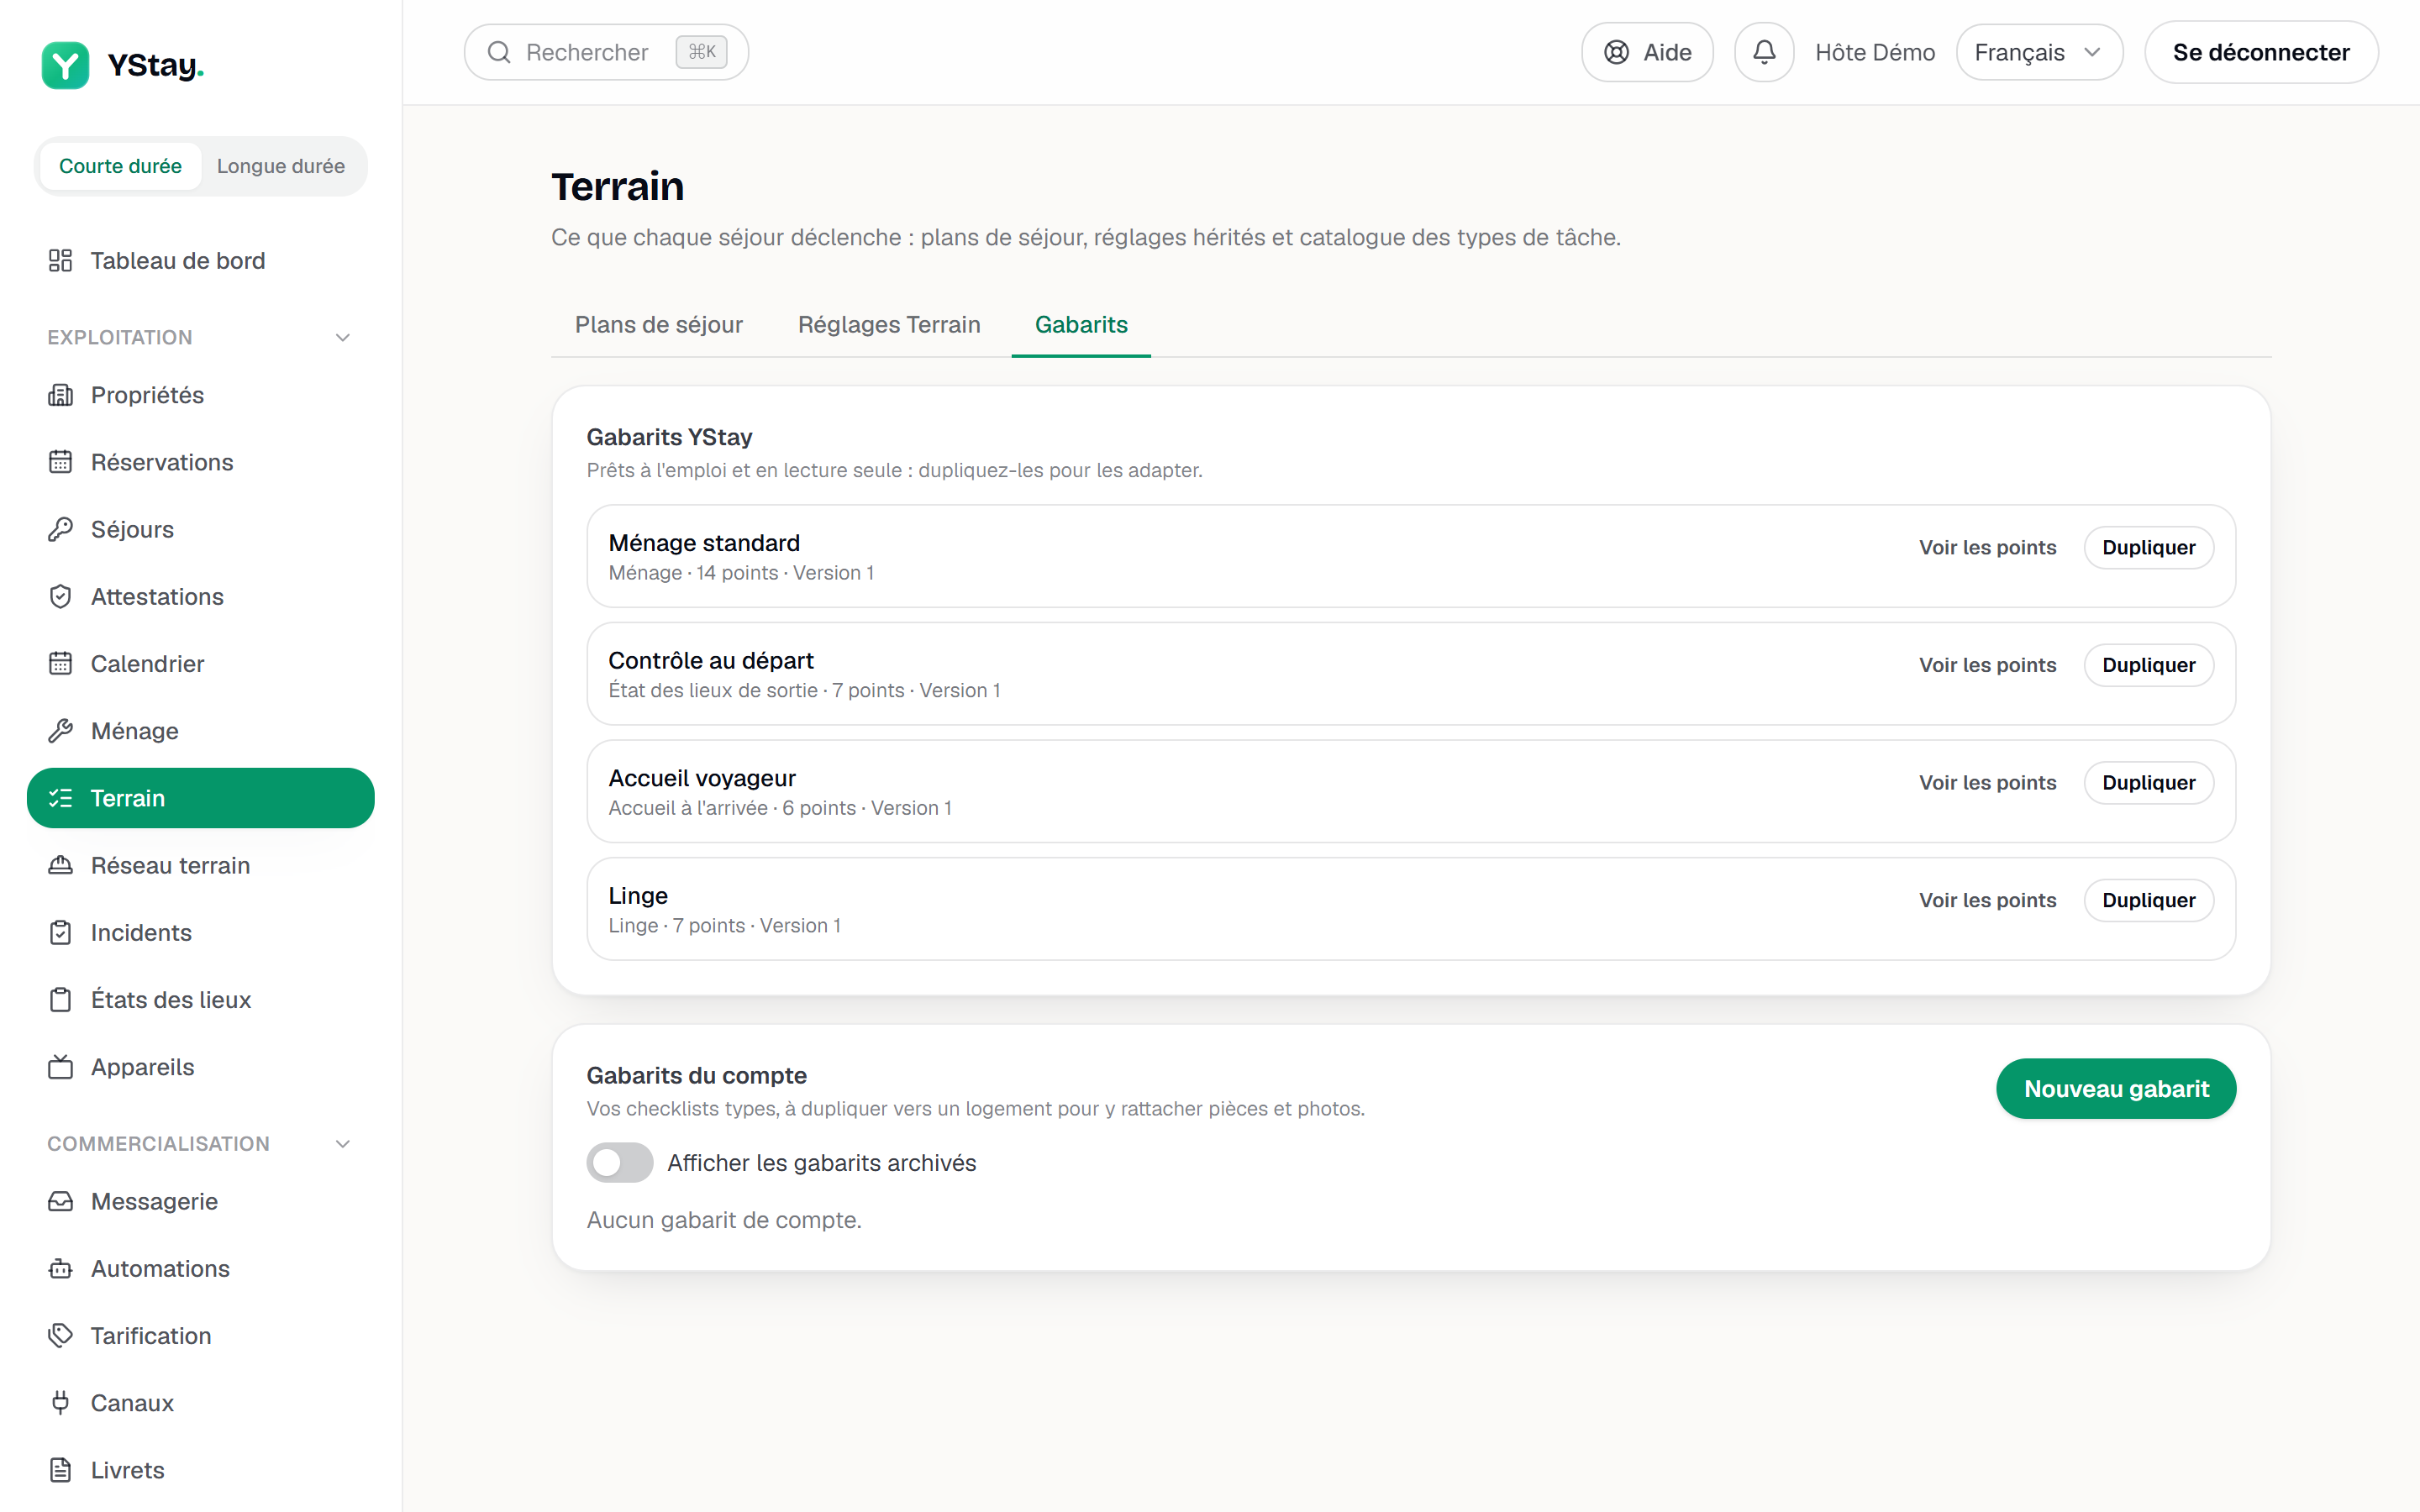The width and height of the screenshot is (2420, 1512).
Task: Switch to Courte durée mode
Action: (x=120, y=166)
